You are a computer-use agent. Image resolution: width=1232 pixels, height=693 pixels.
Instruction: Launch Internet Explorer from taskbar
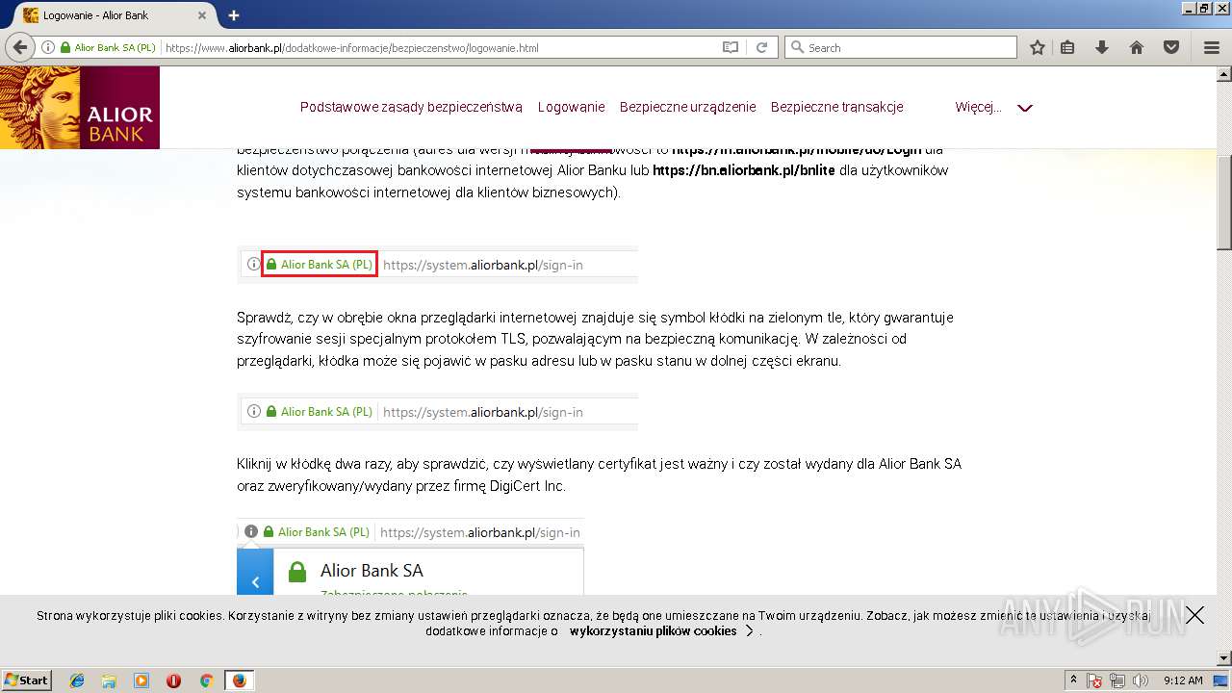pos(77,680)
